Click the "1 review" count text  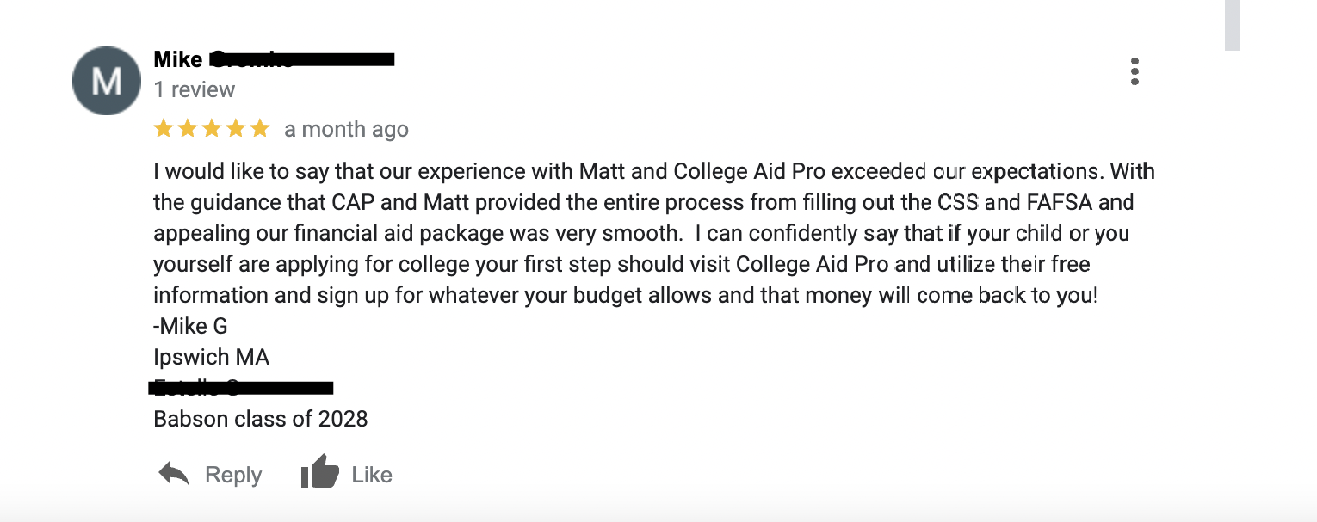pos(194,89)
